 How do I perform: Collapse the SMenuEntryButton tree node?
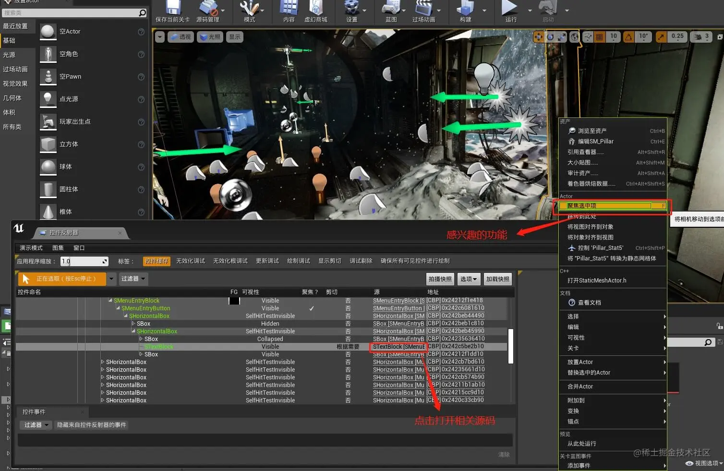tap(118, 308)
